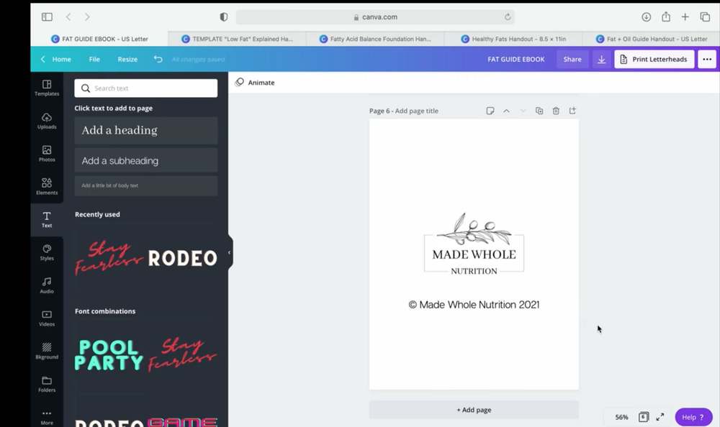Viewport: 720px width, 427px height.
Task: Collapse the text panel with the side chevron
Action: [229, 252]
